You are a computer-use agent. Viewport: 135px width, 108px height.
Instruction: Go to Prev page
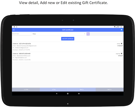point(54,90)
